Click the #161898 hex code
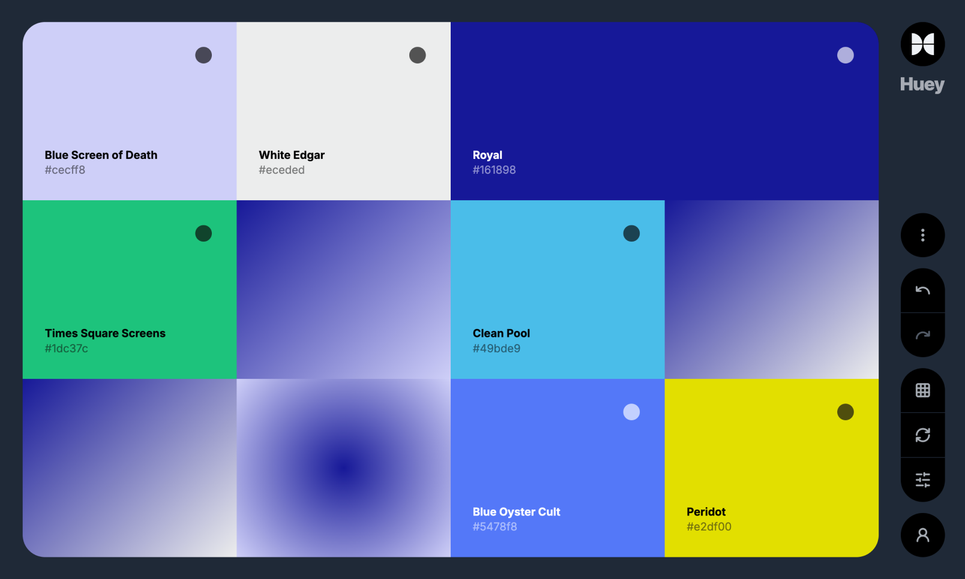965x579 pixels. [x=494, y=170]
